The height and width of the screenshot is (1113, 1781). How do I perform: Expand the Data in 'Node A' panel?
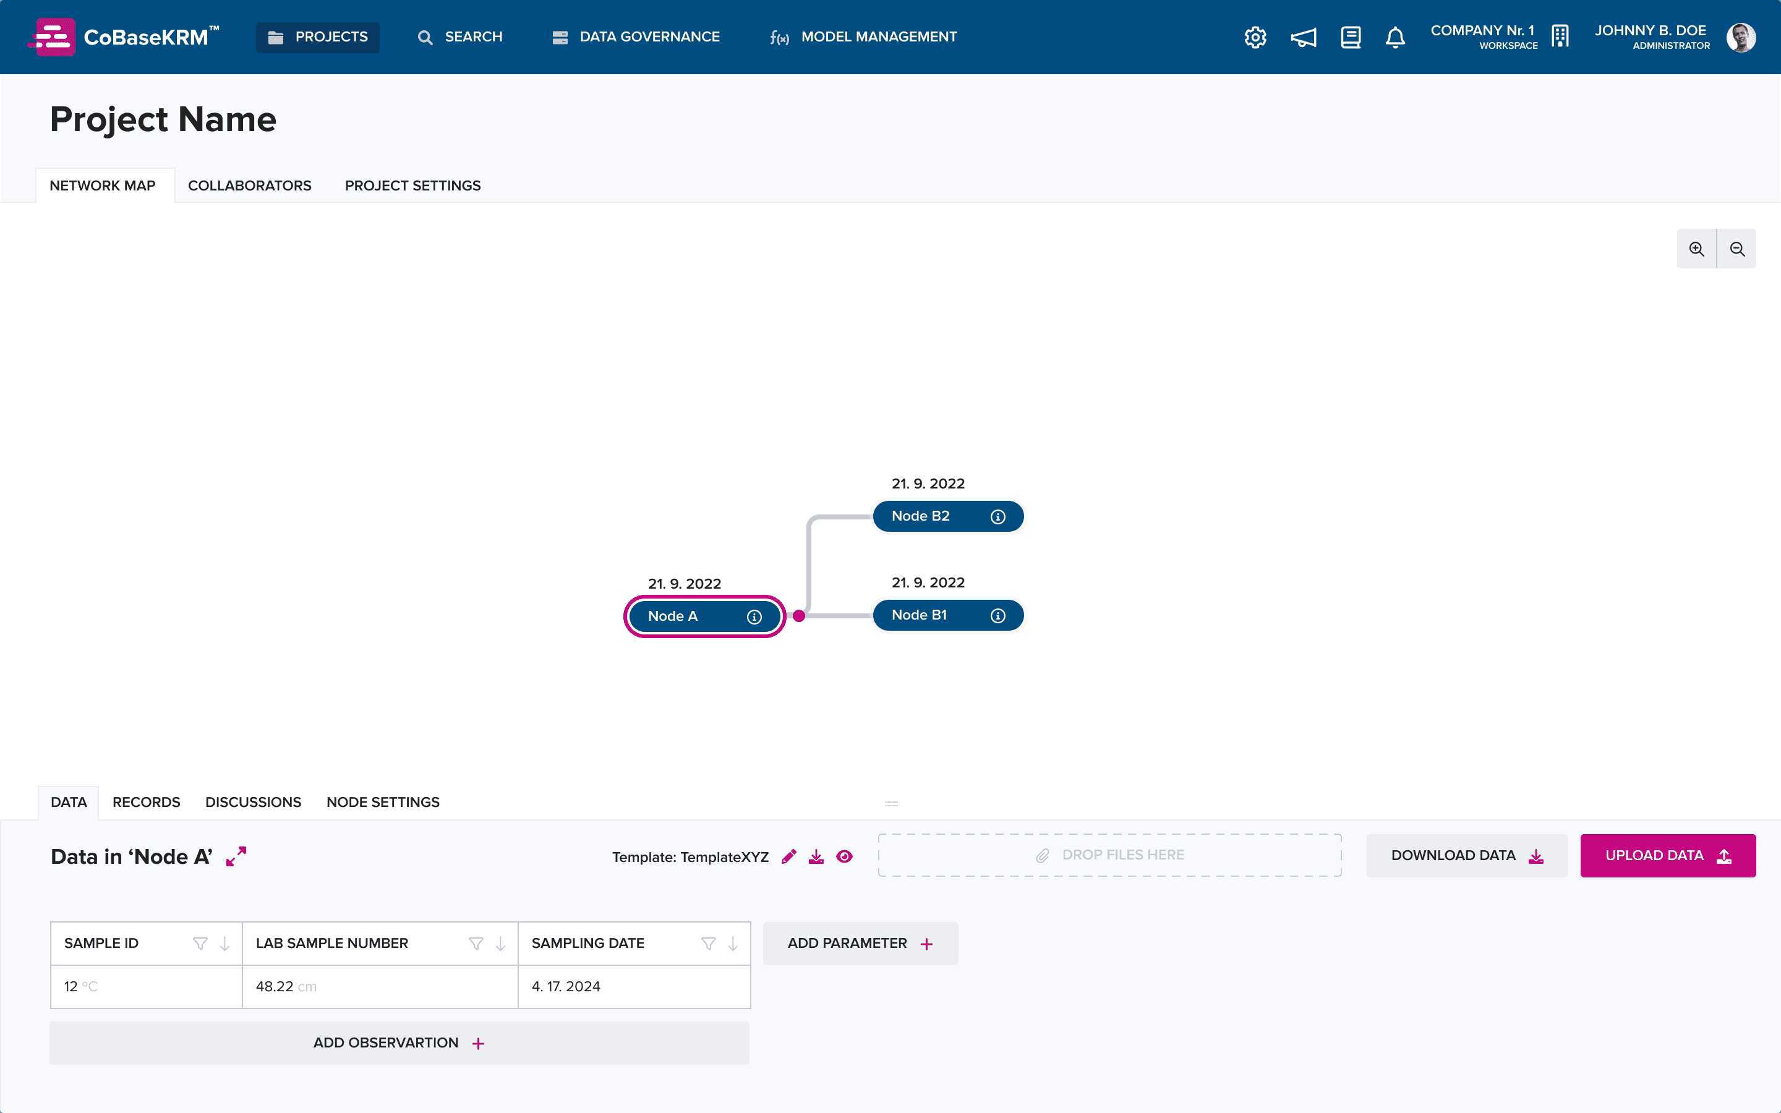click(x=236, y=856)
